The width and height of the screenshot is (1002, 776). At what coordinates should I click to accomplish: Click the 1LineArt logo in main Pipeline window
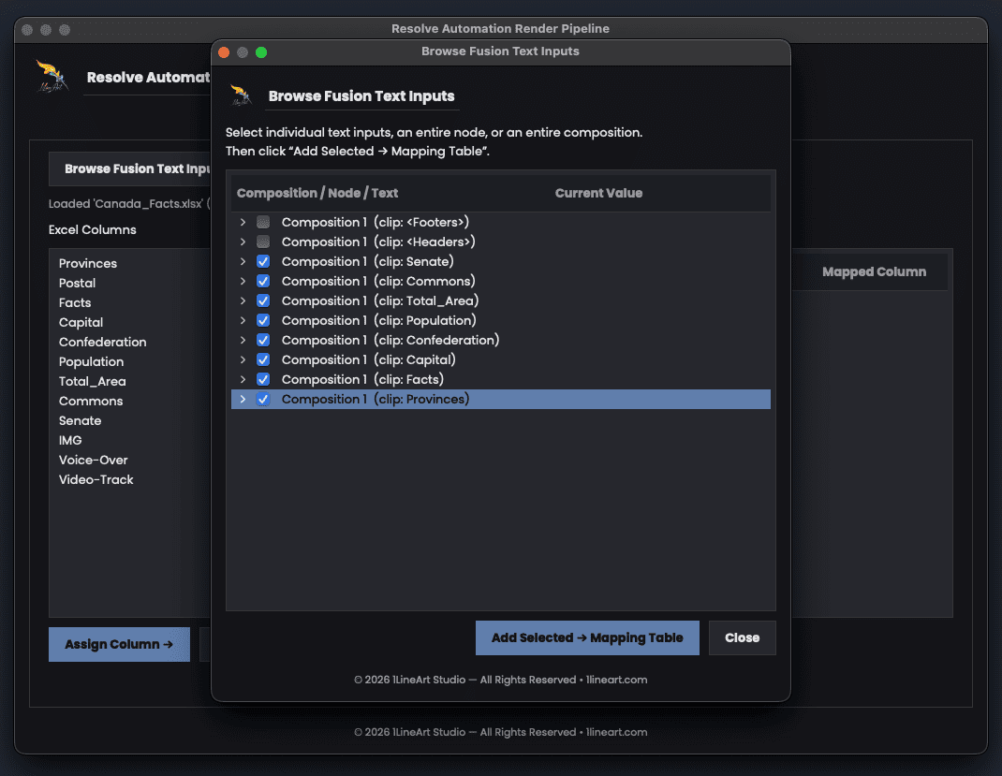click(x=52, y=76)
